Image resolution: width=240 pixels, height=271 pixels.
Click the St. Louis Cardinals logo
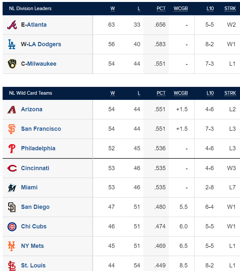pyautogui.click(x=12, y=266)
